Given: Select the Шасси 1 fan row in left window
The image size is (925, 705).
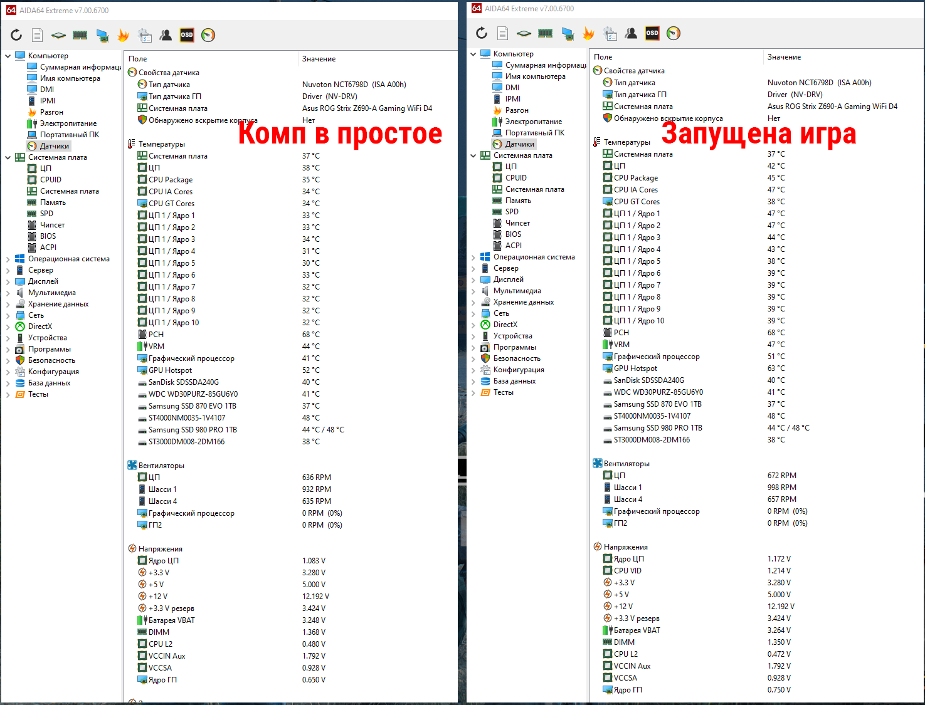Looking at the screenshot, I should 291,489.
